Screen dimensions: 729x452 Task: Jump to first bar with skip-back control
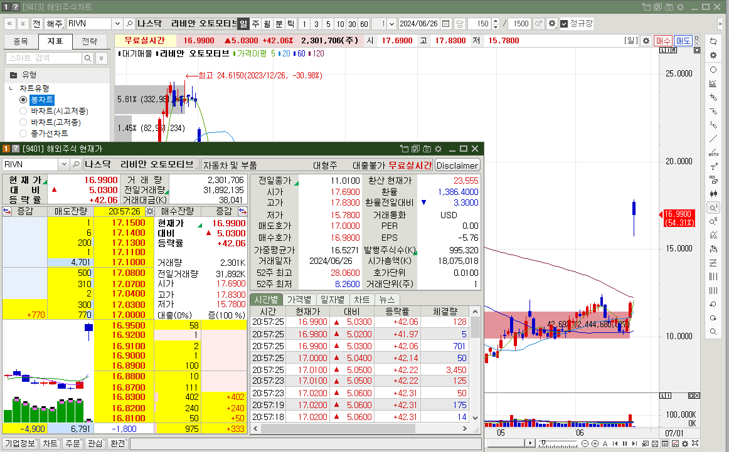click(615, 443)
